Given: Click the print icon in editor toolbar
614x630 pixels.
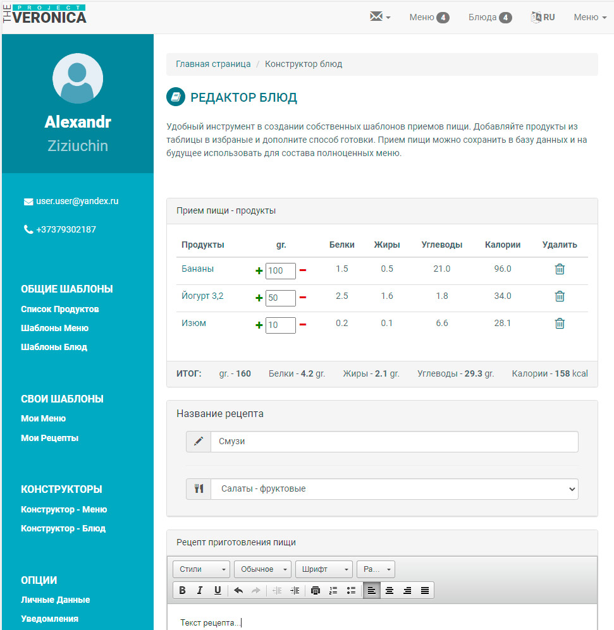Looking at the screenshot, I should (316, 591).
